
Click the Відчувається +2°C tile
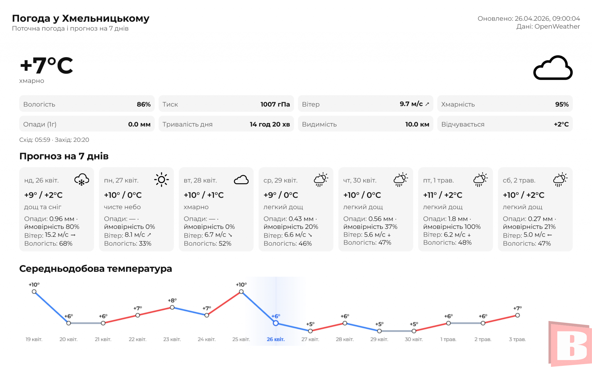tap(505, 124)
